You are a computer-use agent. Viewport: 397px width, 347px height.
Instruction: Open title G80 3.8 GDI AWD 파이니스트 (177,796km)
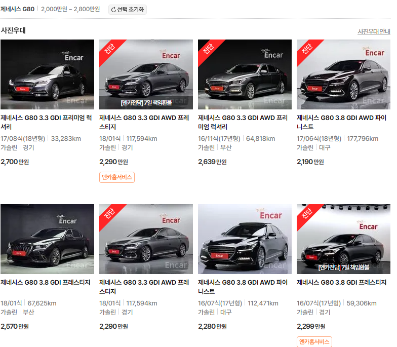tap(341, 122)
